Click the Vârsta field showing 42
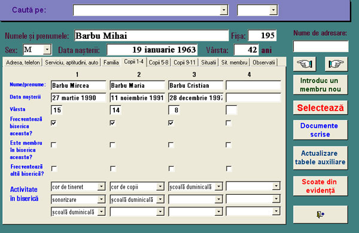Image resolution: width=359 pixels, height=233 pixels. 247,50
